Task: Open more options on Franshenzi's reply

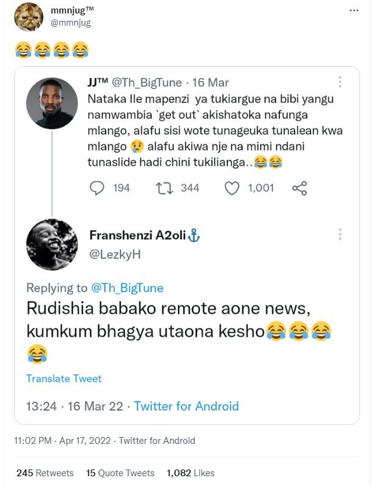Action: coord(340,235)
